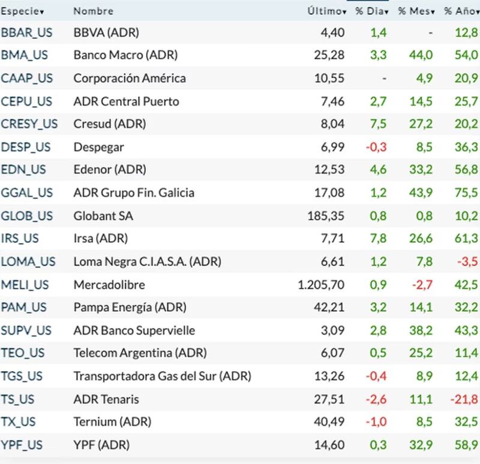Sort table by Especie column arrow

[x=42, y=11]
